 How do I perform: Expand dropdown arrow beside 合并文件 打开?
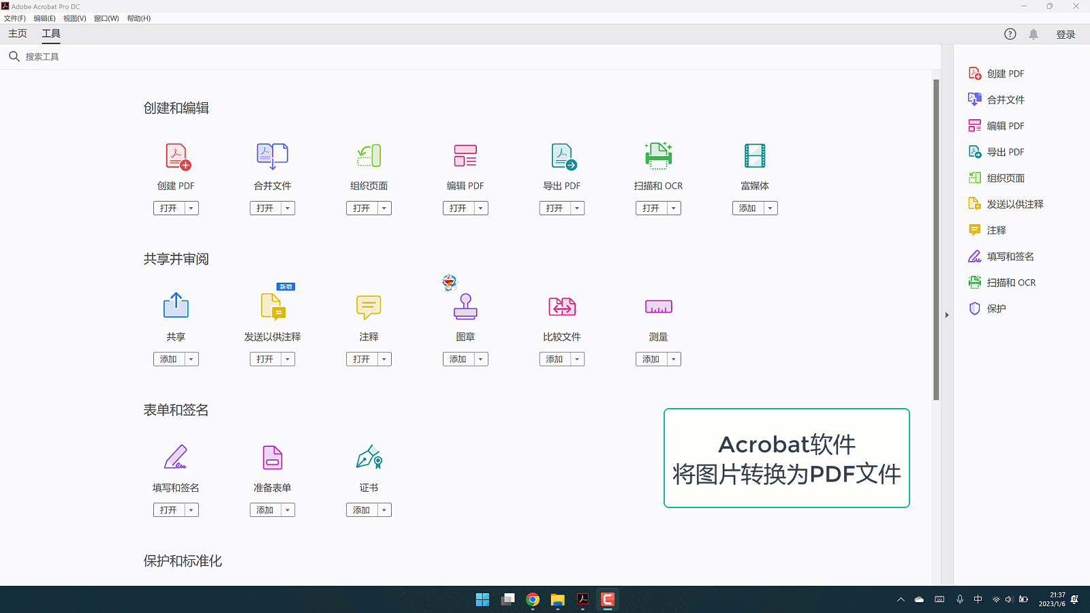288,208
